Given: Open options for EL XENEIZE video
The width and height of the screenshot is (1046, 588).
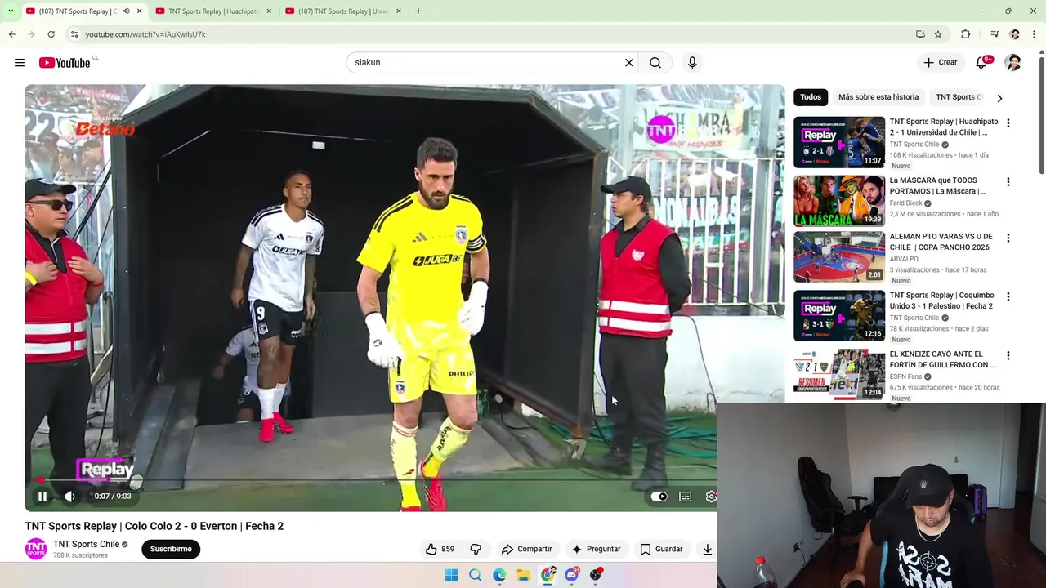Looking at the screenshot, I should coord(1008,356).
